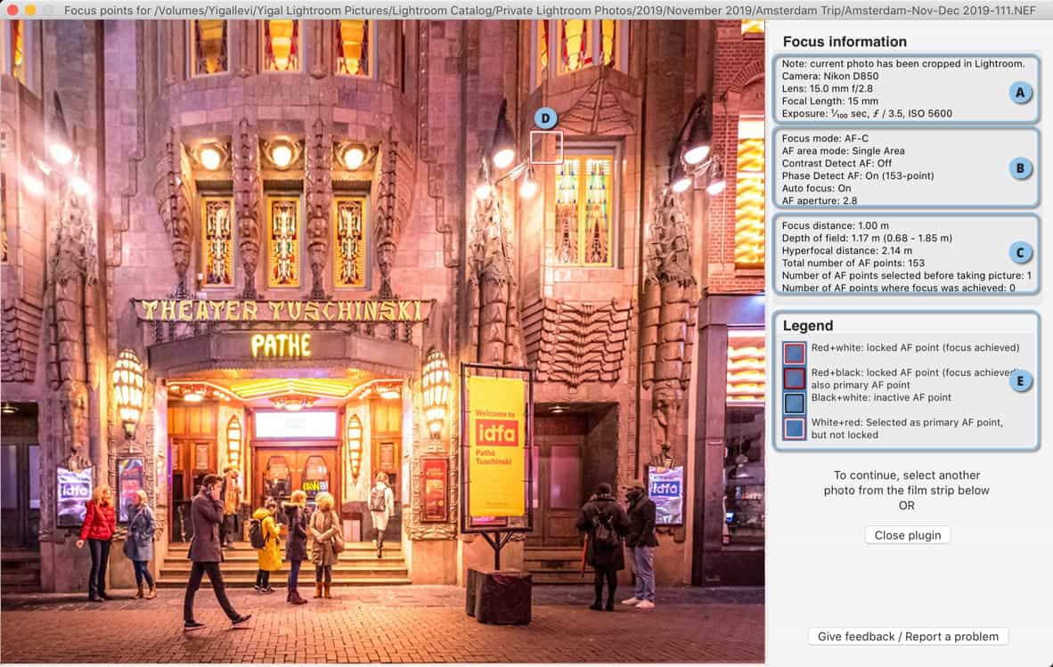The height and width of the screenshot is (667, 1053).
Task: Minimize the window with the yellow button
Action: pos(30,10)
